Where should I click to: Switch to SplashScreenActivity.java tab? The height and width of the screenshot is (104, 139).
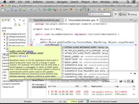[x=46, y=20]
